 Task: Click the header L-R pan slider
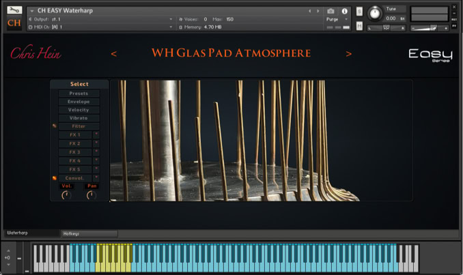coord(387,29)
